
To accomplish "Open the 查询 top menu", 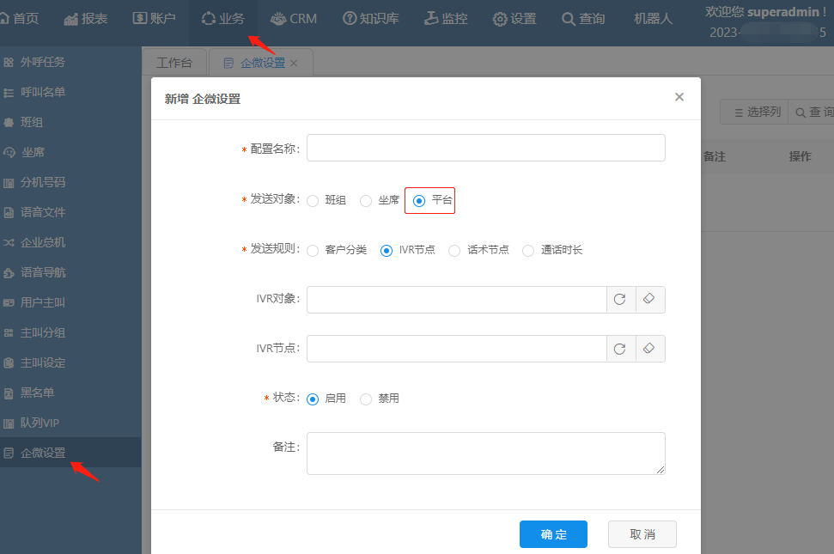I will [x=583, y=19].
